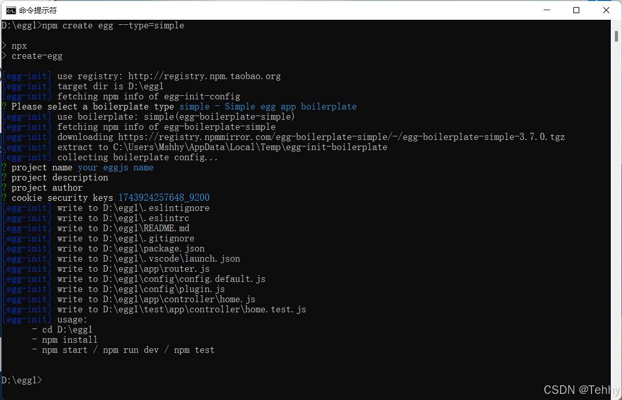Click the Command Prompt icon in title bar
Viewport: 622px width, 400px height.
click(x=11, y=10)
